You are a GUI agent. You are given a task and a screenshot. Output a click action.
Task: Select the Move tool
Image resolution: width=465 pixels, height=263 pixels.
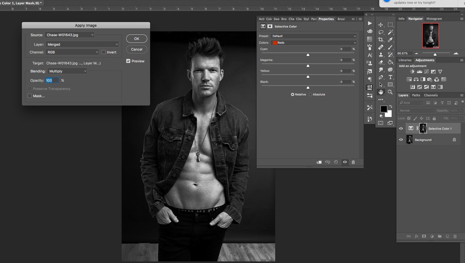pos(380,25)
